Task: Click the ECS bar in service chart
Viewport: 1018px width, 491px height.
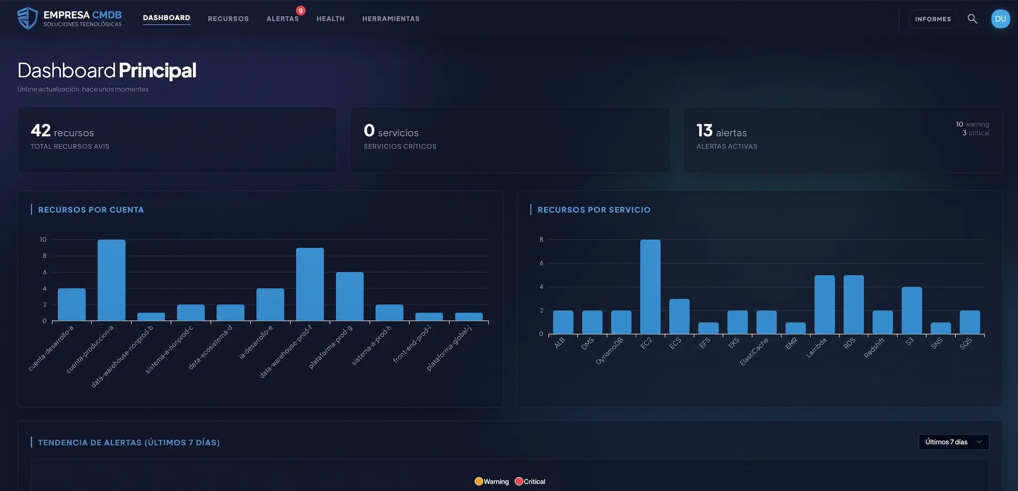Action: 680,316
